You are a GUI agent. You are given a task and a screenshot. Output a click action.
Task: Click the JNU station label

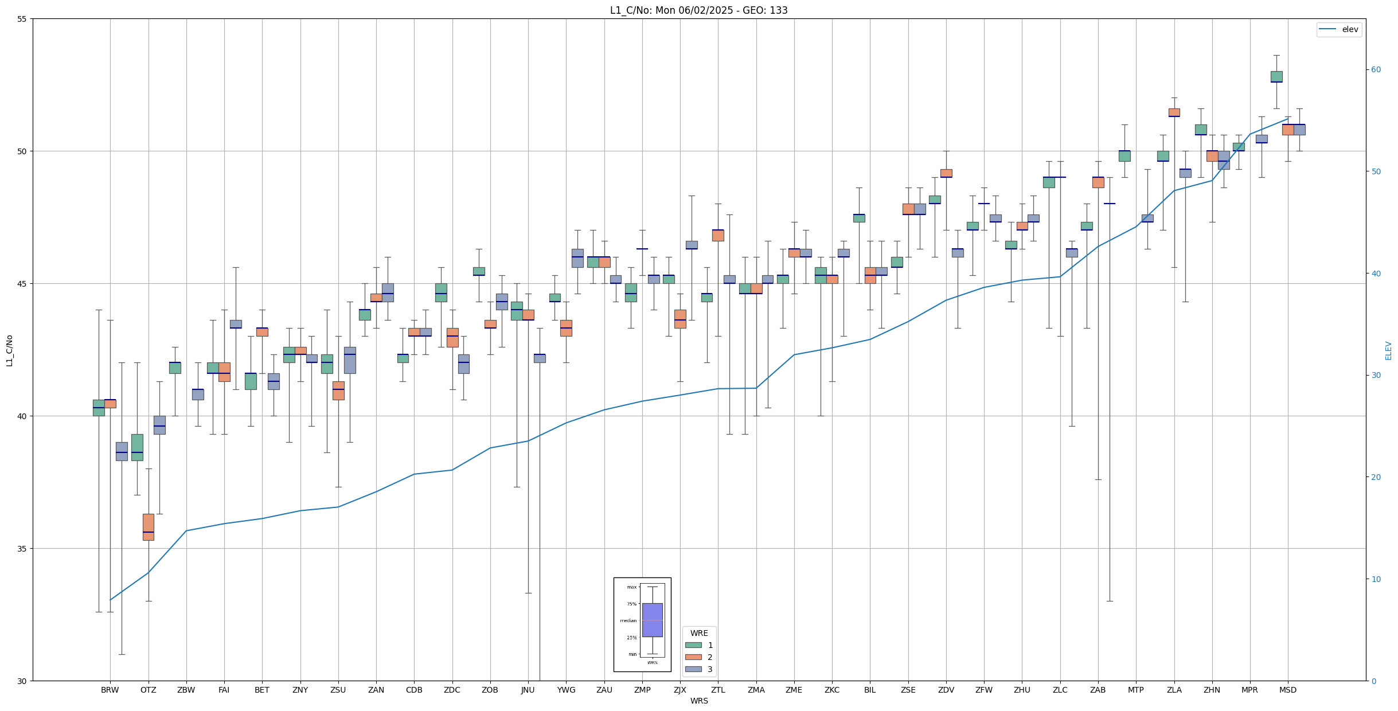[x=528, y=690]
